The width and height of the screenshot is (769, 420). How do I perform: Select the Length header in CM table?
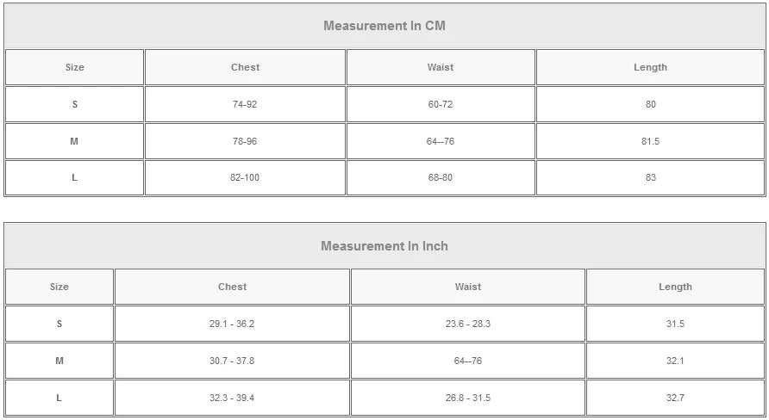click(x=650, y=67)
